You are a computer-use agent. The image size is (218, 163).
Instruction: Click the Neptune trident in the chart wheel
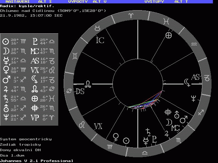(x=193, y=99)
